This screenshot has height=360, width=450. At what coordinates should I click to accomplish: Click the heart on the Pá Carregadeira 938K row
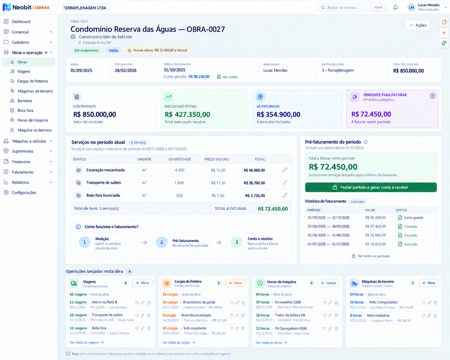point(325,329)
